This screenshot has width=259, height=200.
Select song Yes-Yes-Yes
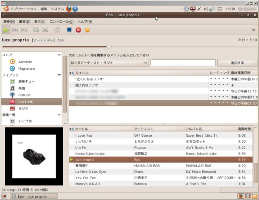(161, 178)
